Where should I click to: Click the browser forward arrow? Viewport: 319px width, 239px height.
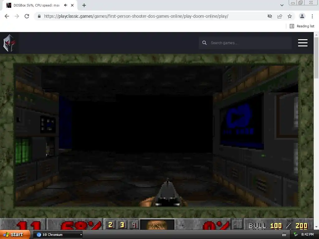tap(17, 16)
